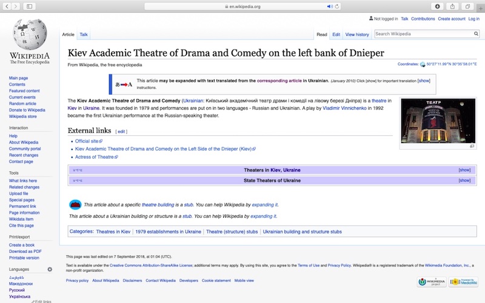Reload the page with the refresh icon
Screen dimensions: 485x303
click(x=337, y=6)
